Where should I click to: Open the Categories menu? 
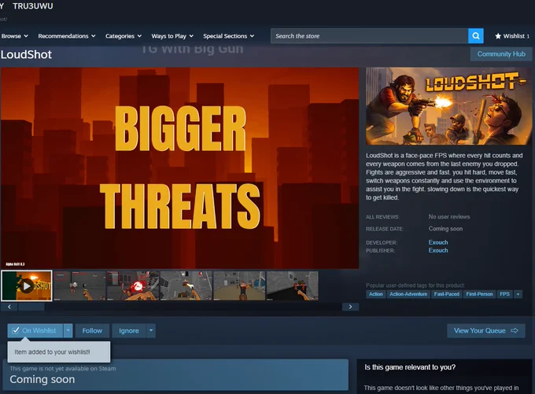(x=124, y=36)
